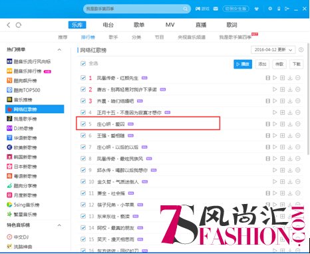The height and width of the screenshot is (254, 310).
Task: Open the skin (shirt) icon in the title bar
Action: pyautogui.click(x=257, y=9)
